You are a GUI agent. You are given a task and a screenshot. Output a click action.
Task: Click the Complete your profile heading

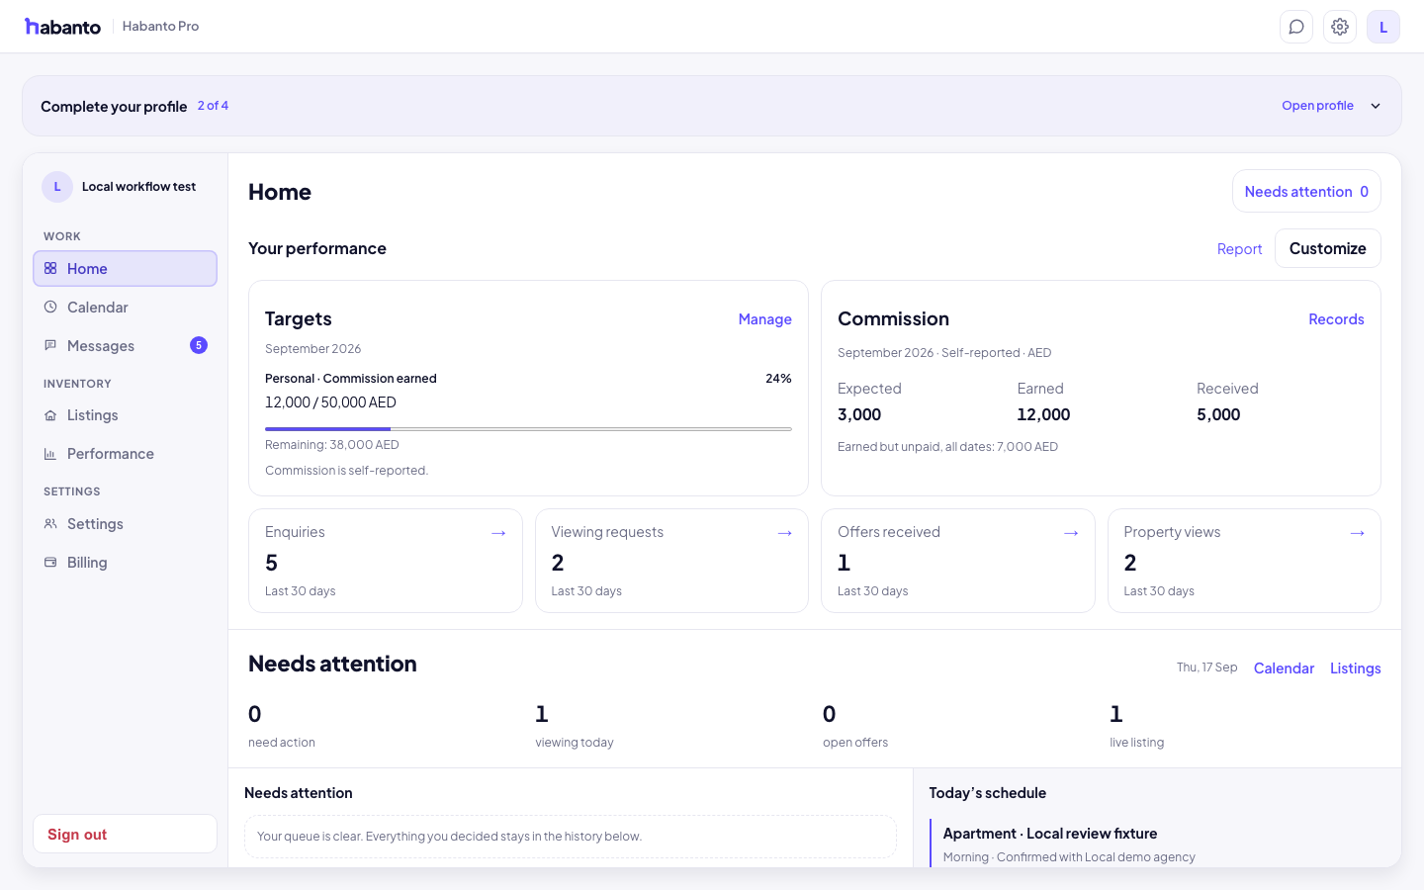(114, 107)
